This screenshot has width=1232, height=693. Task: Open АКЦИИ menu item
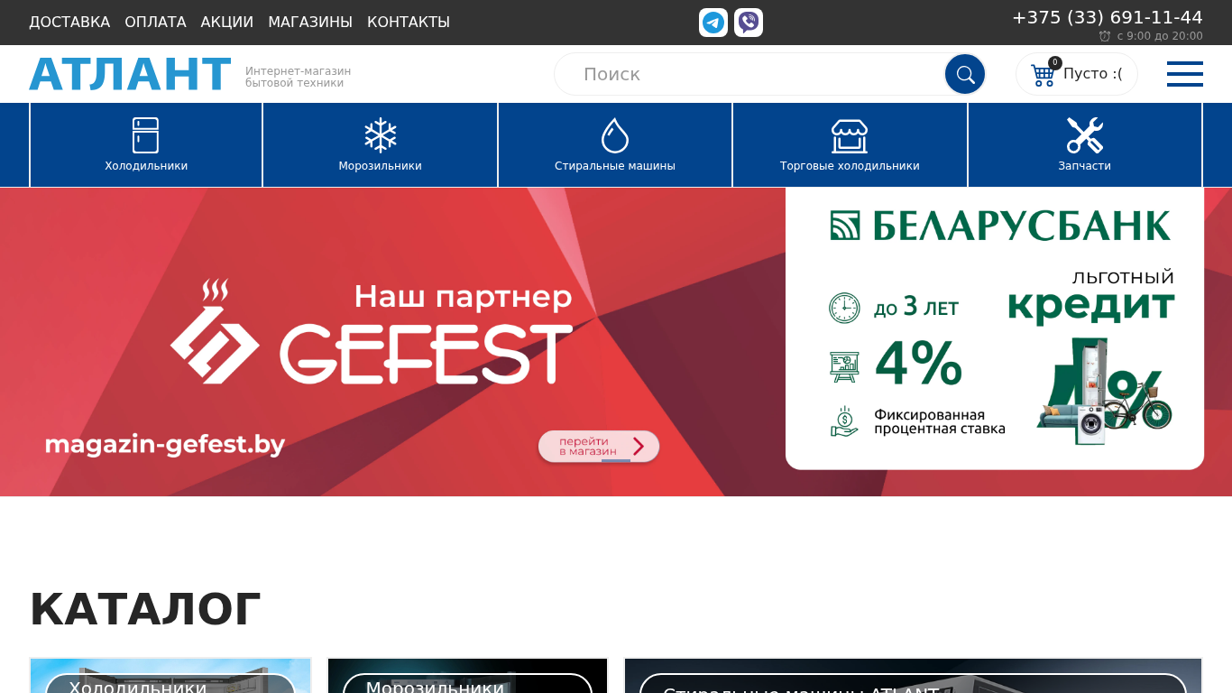tap(227, 23)
